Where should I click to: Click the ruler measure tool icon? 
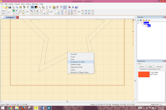pos(43,7)
